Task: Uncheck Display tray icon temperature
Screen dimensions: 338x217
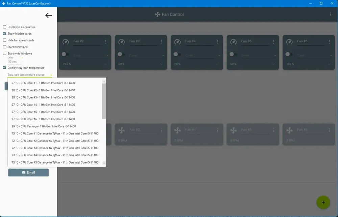Action: click(4, 68)
